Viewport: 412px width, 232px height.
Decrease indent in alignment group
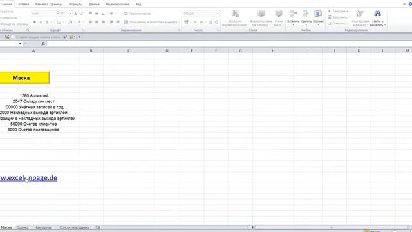coord(111,22)
